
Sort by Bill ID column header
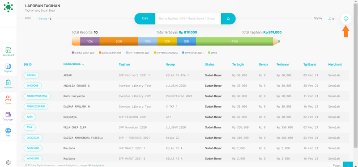click(x=27, y=64)
